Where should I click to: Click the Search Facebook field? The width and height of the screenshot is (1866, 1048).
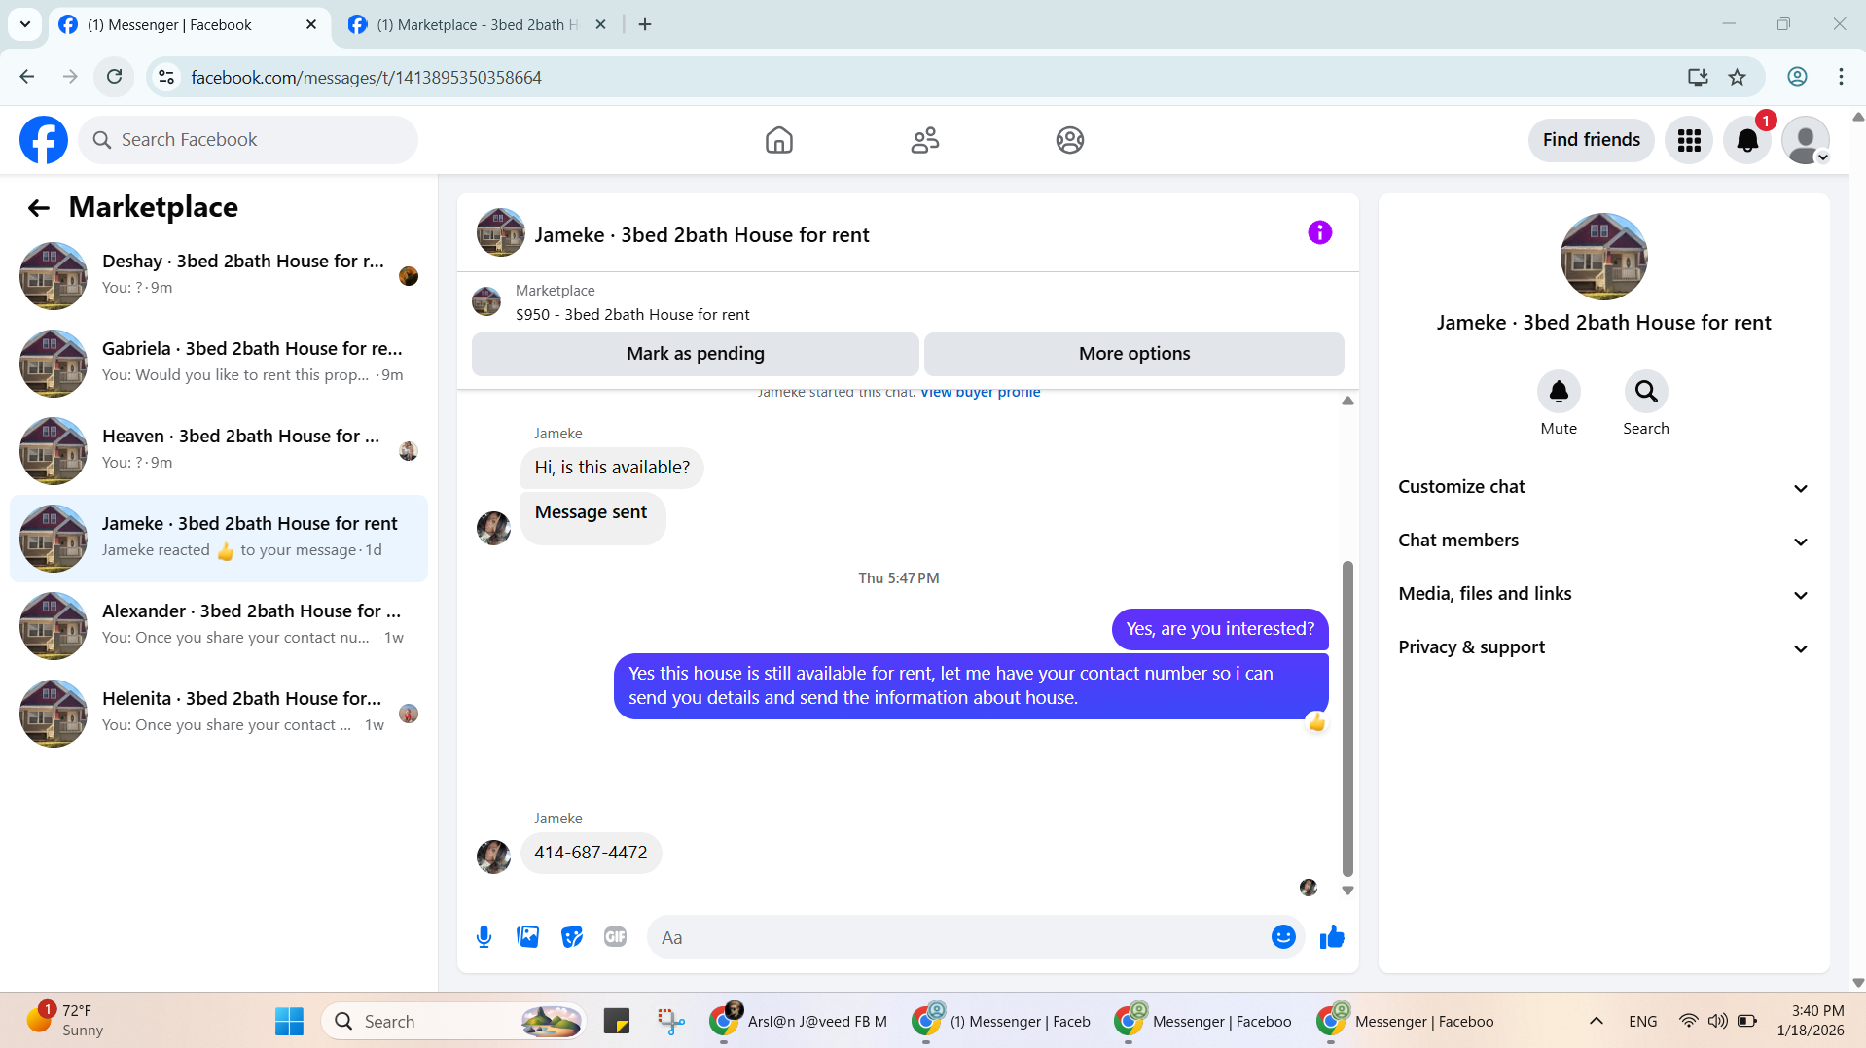248,140
